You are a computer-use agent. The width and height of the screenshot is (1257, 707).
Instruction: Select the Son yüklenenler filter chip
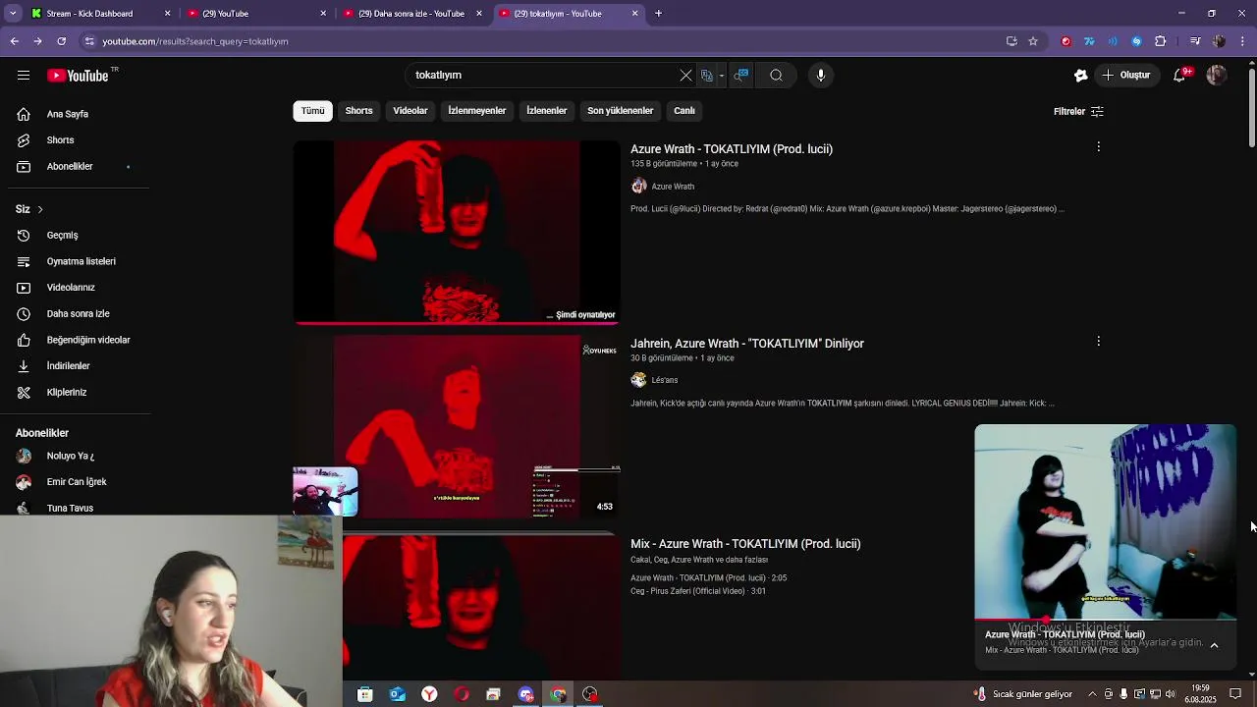click(x=620, y=111)
